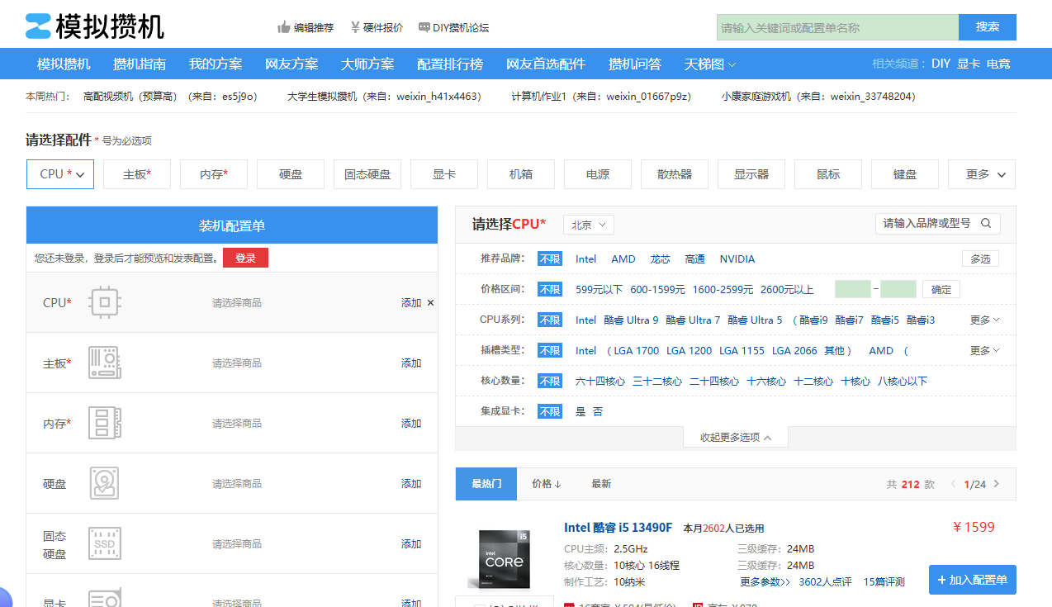
Task: Add Intel 酷睿 i5 13490F via 加入配置单
Action: tap(972, 580)
